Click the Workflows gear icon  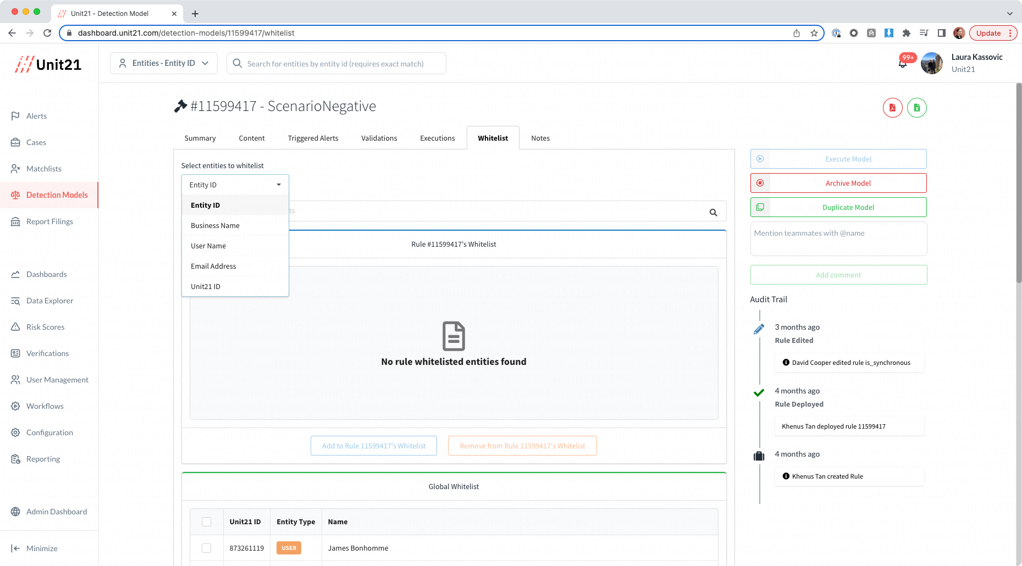(x=15, y=406)
